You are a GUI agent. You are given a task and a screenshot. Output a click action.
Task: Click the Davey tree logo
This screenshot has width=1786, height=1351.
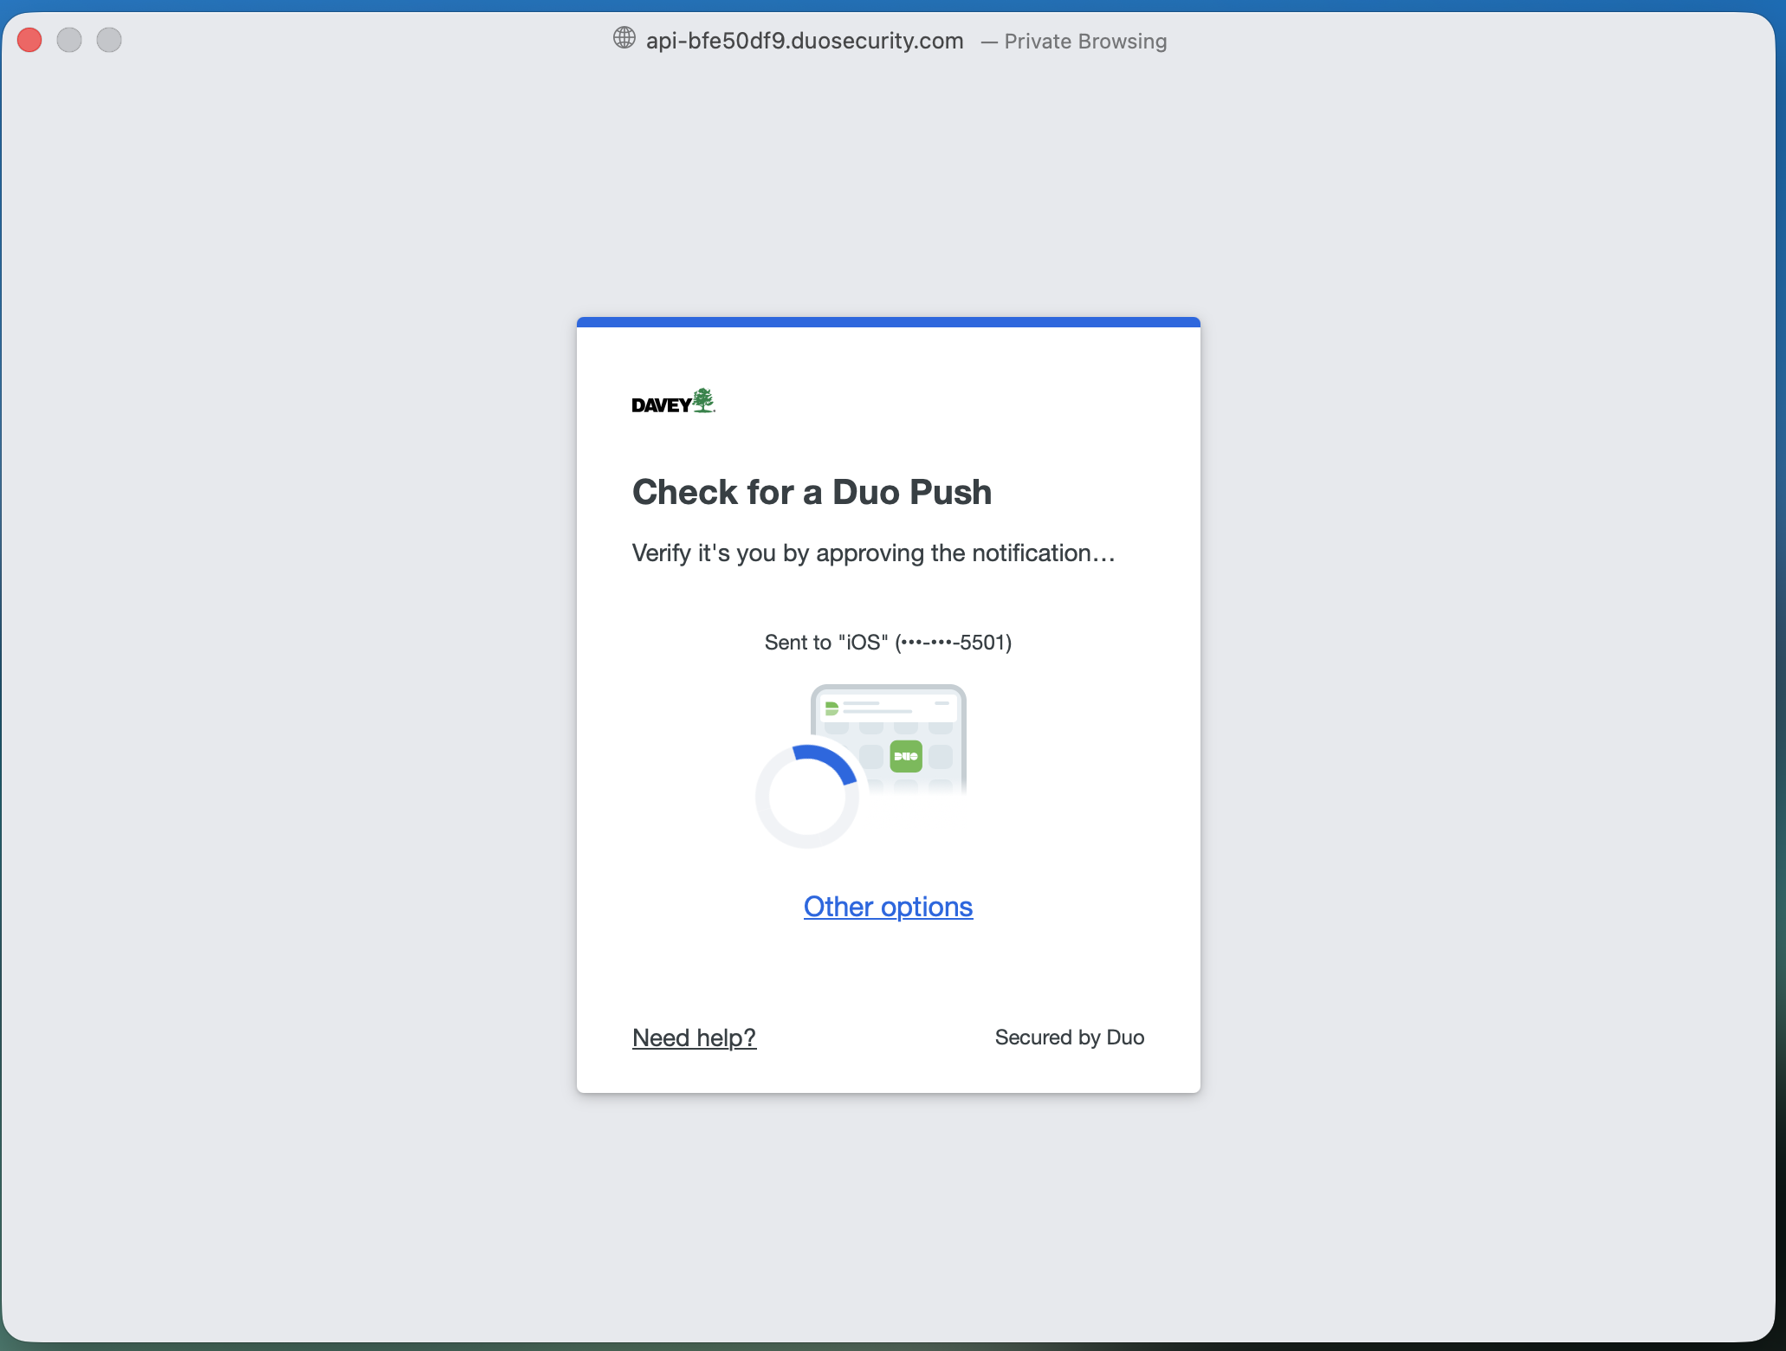click(x=674, y=401)
